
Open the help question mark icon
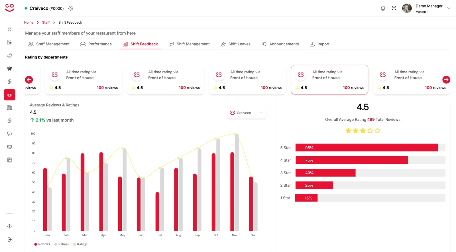9,227
